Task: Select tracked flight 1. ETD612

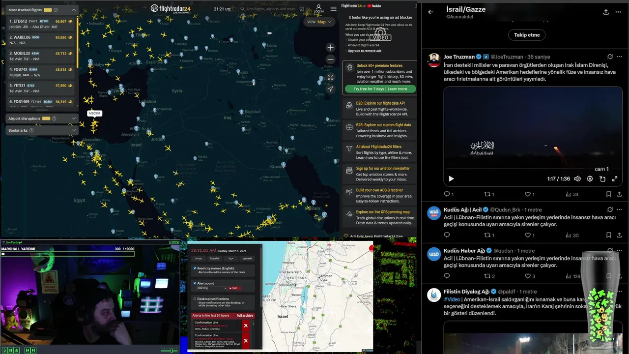Action: 40,24
